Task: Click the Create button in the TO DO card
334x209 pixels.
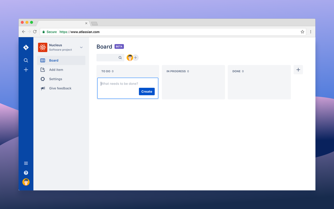Action: point(147,91)
